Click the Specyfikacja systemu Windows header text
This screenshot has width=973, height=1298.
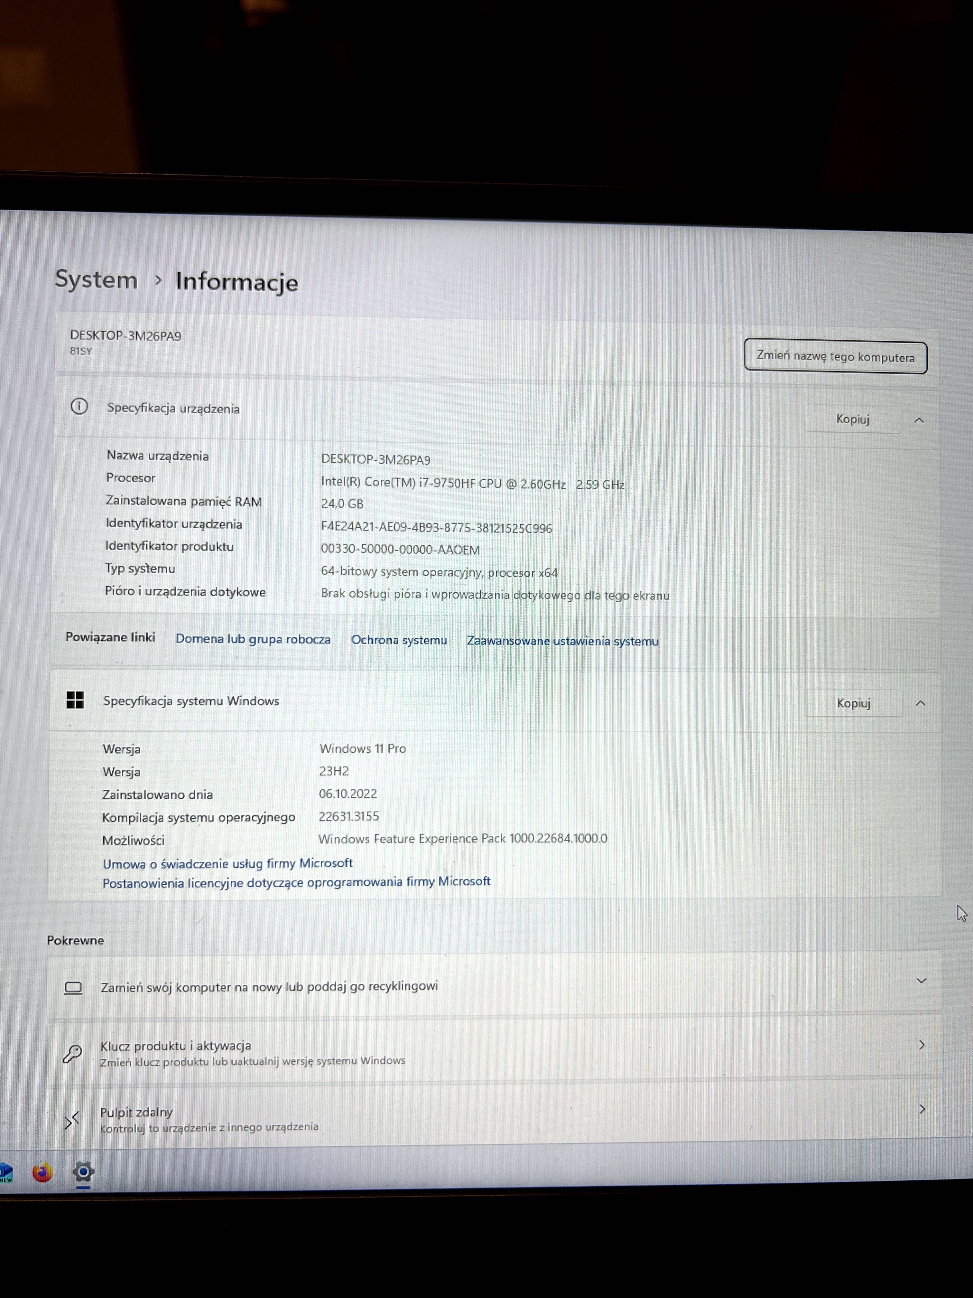(x=191, y=701)
